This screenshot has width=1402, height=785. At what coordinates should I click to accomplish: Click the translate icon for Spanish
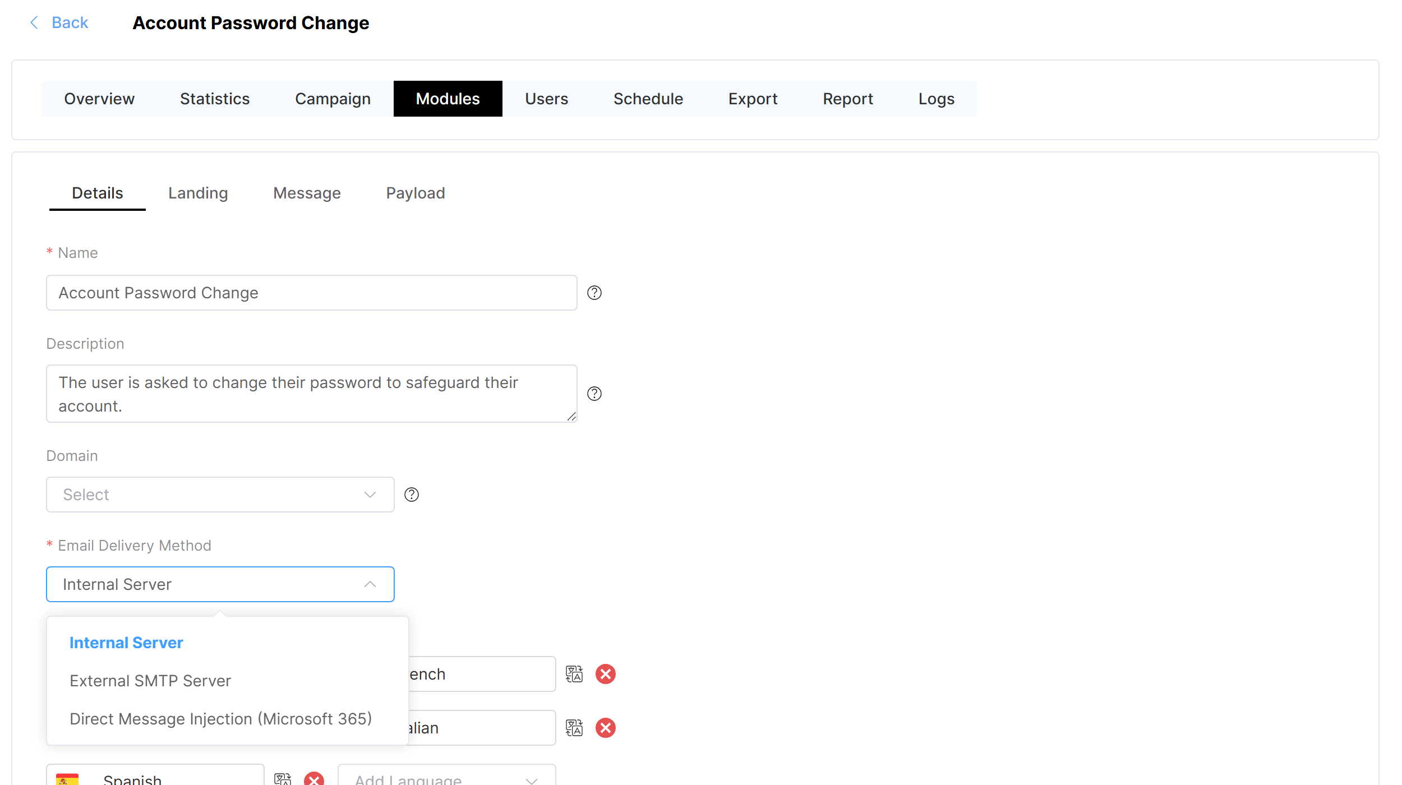pyautogui.click(x=283, y=779)
